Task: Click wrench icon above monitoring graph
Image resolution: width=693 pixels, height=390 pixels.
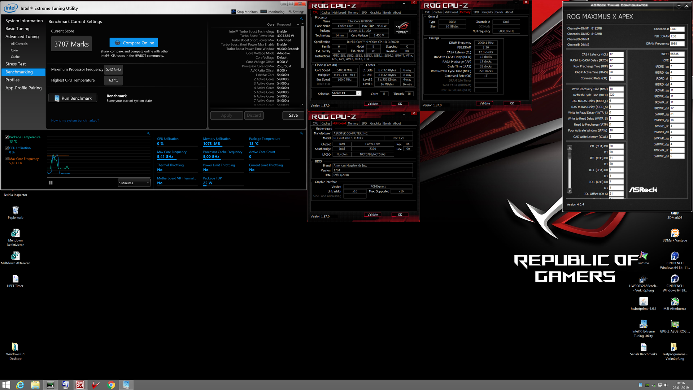Action: [148, 133]
